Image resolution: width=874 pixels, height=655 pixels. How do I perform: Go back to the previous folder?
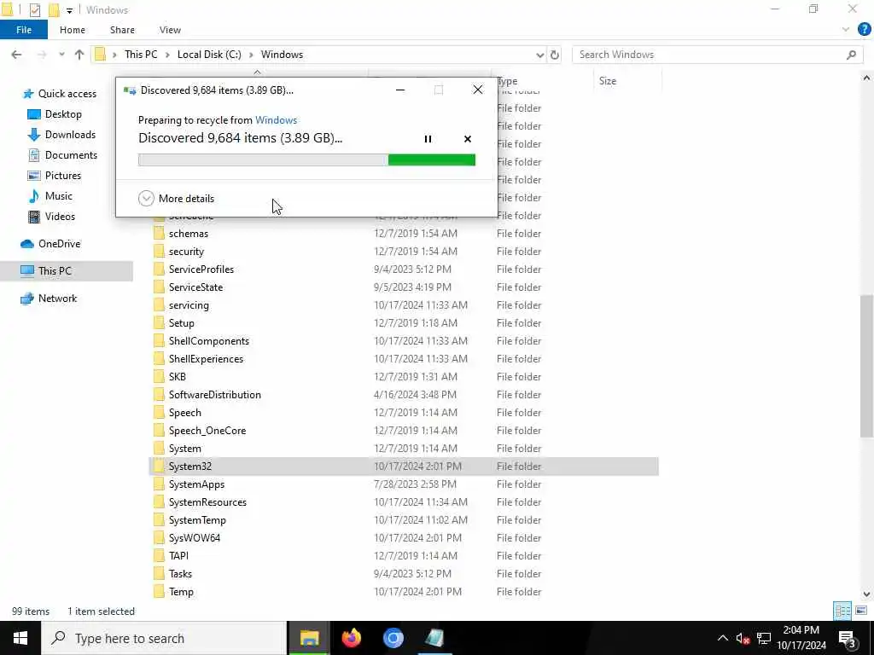point(16,55)
